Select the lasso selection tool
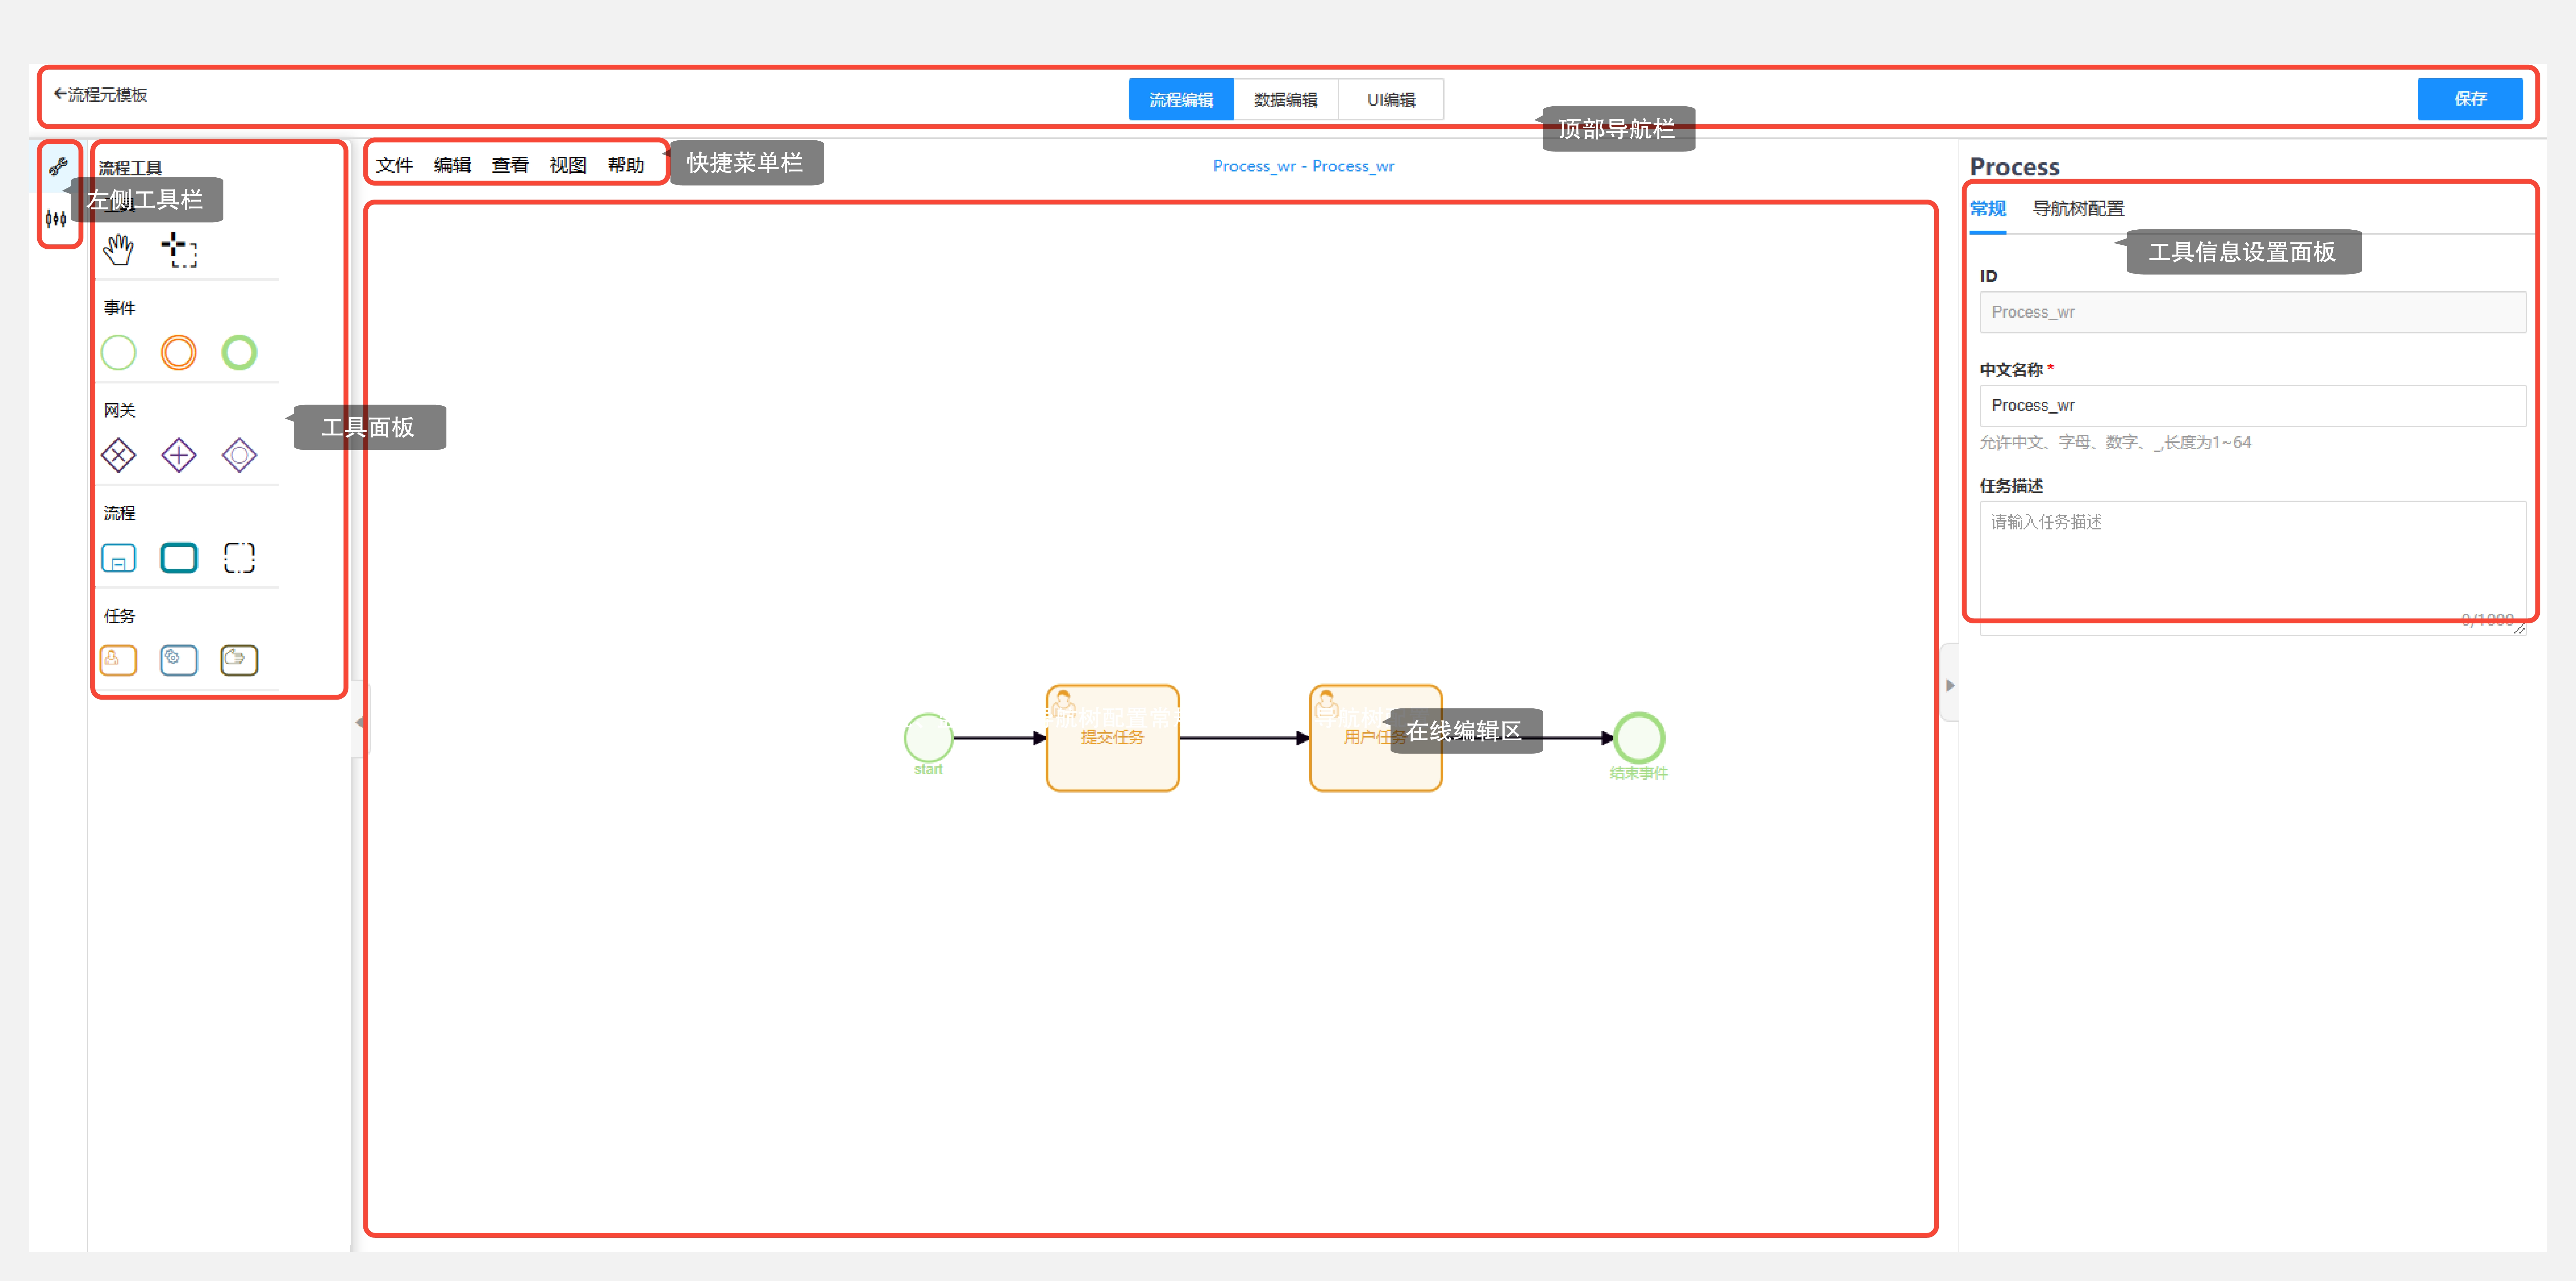The image size is (2576, 1281). 179,249
